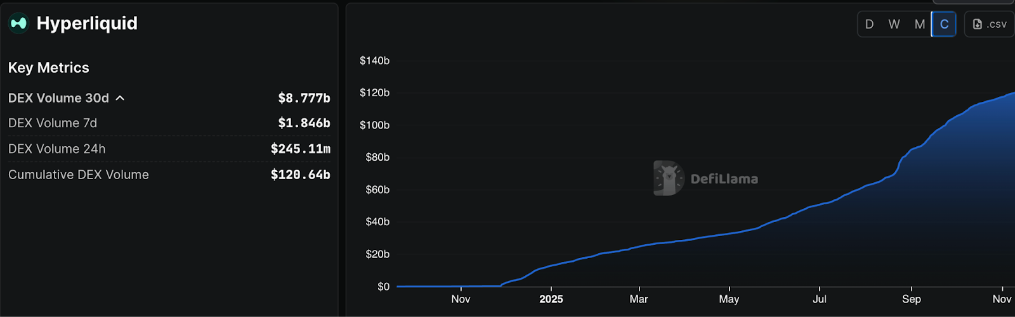Select the Cumulative (C) chart mode
Viewport: 1015px width, 317px height.
tap(944, 24)
